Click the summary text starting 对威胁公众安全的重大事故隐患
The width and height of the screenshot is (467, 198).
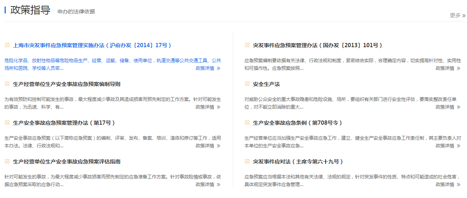pos(351,103)
